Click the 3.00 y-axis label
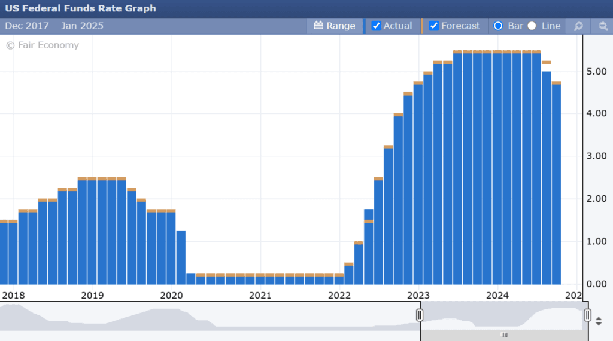Screen dimensions: 613x341 [597, 156]
